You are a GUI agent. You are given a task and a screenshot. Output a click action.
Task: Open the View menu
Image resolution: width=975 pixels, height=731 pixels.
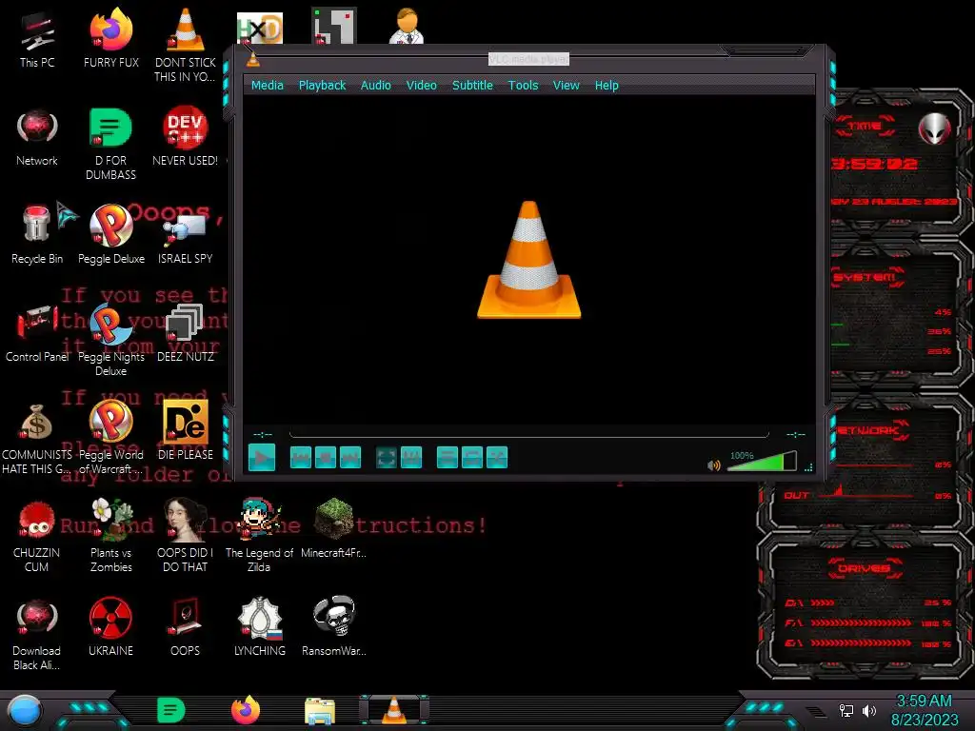tap(566, 85)
